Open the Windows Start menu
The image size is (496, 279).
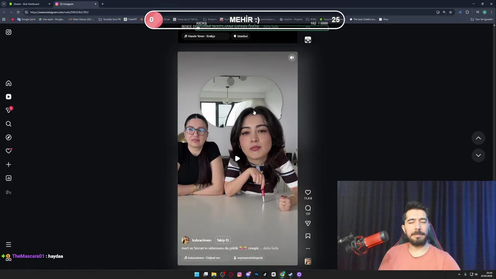(x=197, y=274)
